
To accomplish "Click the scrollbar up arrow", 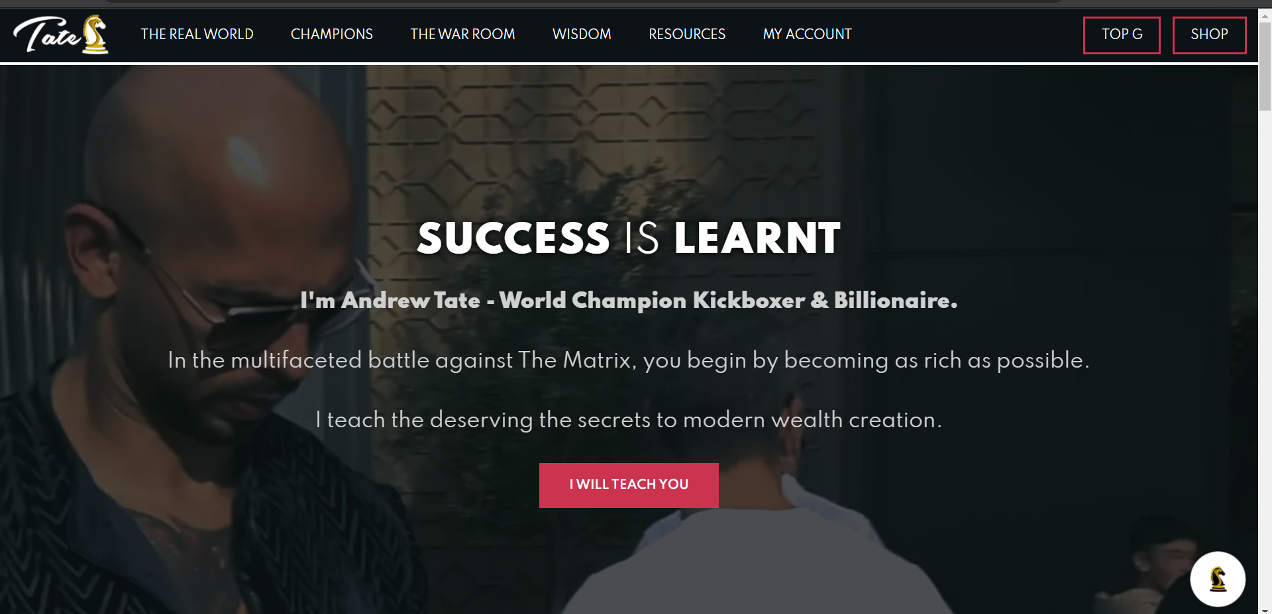I will [x=1265, y=16].
